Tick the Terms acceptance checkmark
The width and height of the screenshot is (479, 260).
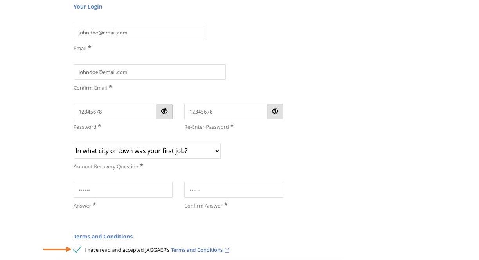point(77,249)
